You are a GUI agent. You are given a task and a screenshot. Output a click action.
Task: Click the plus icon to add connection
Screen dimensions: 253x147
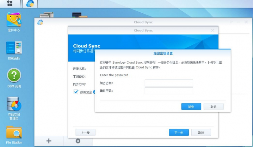coord(49,141)
